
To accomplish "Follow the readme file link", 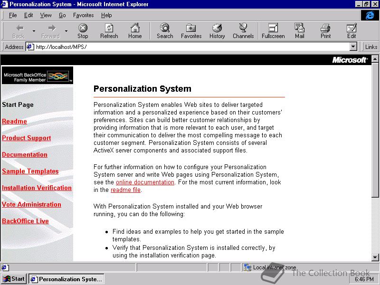I will (125, 190).
